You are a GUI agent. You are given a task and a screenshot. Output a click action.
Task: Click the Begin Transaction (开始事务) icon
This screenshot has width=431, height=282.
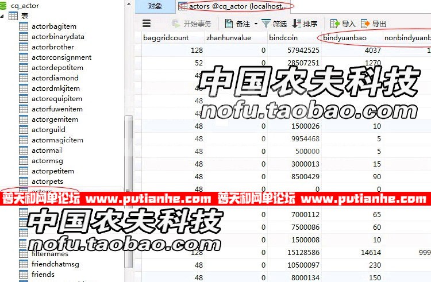click(176, 24)
